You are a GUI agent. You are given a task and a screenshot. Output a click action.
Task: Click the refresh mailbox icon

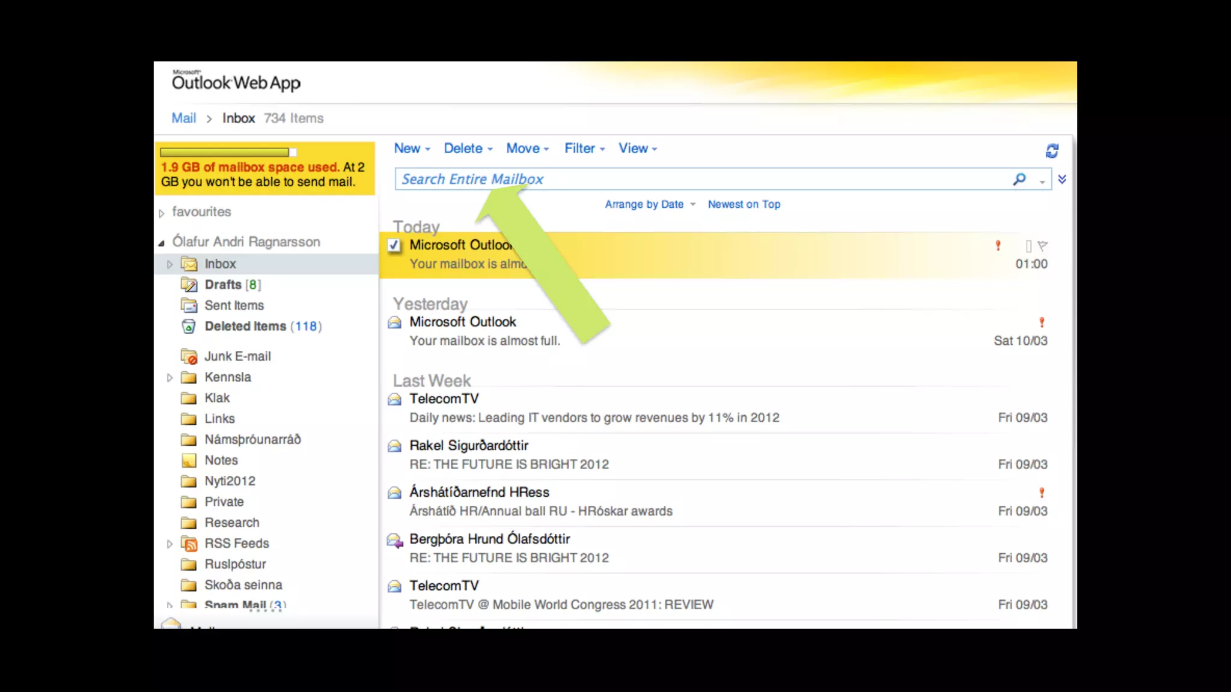(x=1051, y=151)
